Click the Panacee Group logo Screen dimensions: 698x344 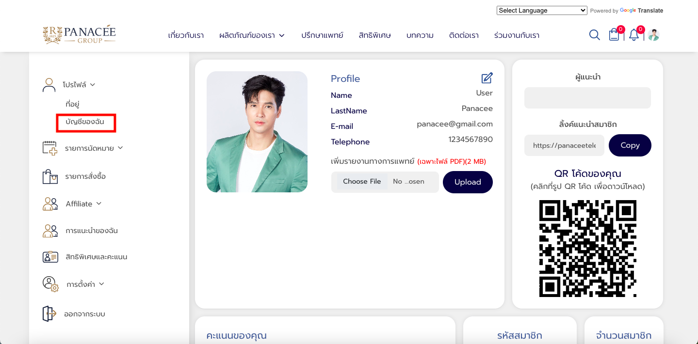click(x=79, y=34)
